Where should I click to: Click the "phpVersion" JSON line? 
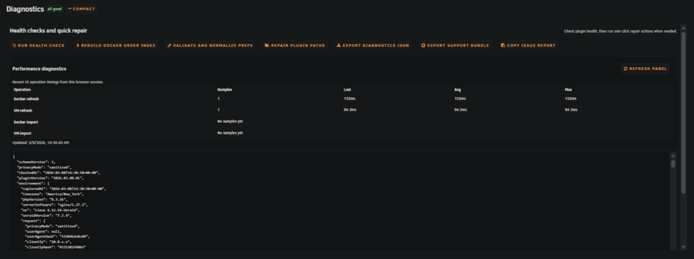click(44, 199)
